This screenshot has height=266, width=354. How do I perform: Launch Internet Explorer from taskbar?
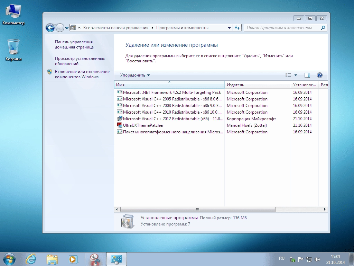[x=31, y=259]
